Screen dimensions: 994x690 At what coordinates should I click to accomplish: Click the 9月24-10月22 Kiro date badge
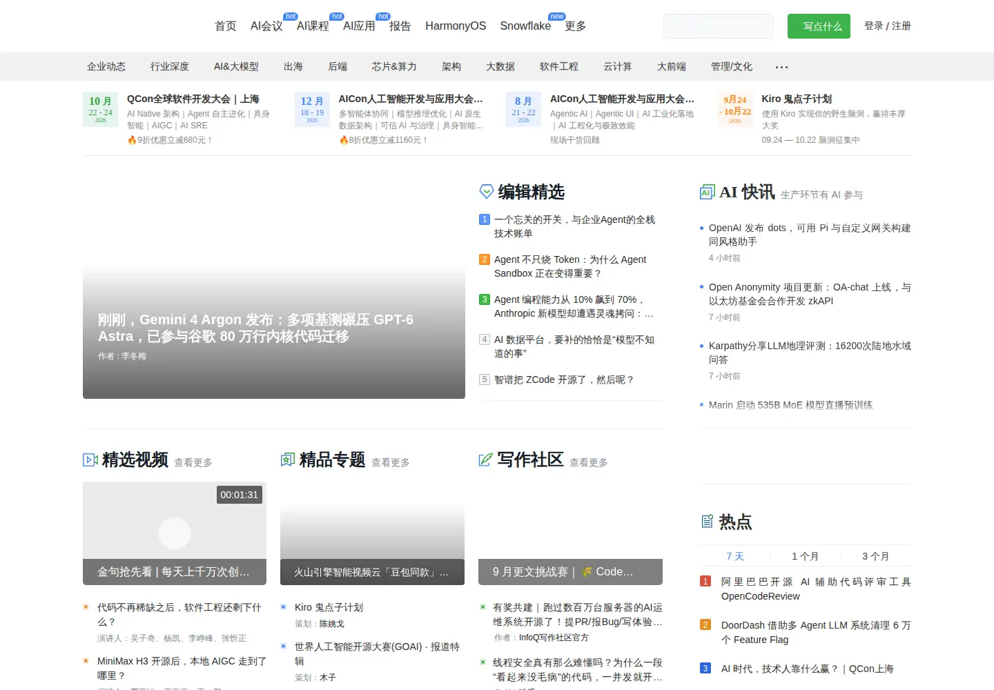tap(735, 110)
